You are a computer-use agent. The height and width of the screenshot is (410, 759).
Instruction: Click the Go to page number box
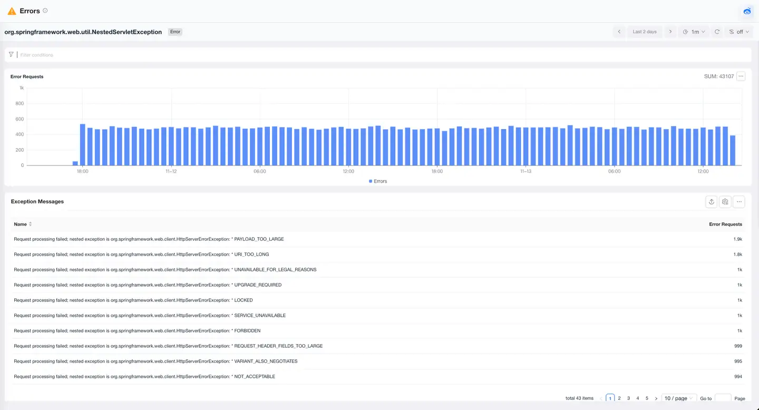pos(723,398)
